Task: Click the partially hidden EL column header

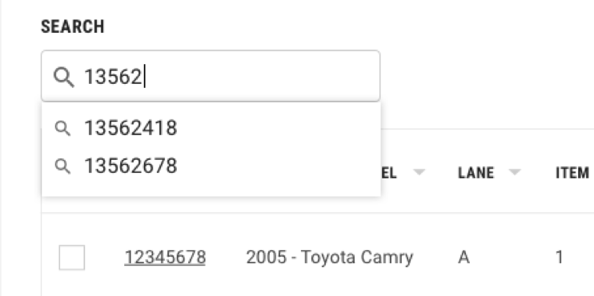Action: 389,173
